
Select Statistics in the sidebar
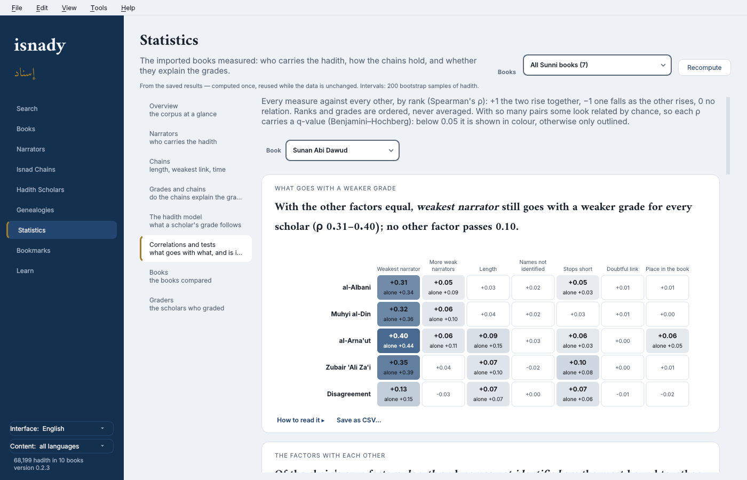click(x=62, y=230)
